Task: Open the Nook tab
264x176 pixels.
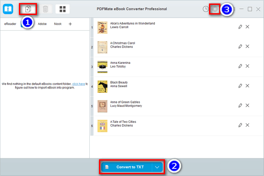Action: tap(58, 24)
